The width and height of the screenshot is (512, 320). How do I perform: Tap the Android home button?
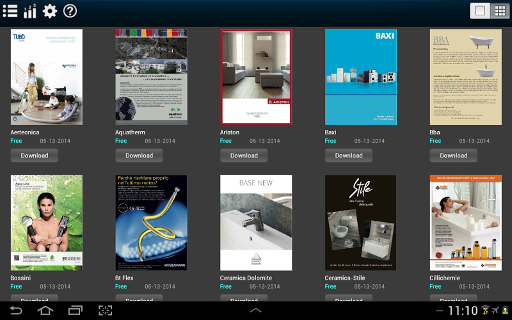(45, 310)
